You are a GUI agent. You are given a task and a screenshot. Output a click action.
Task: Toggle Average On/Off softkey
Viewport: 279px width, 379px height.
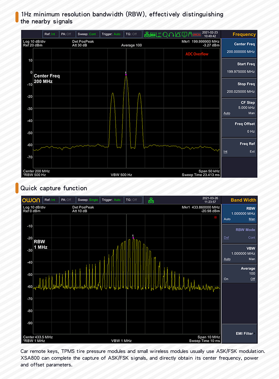click(239, 274)
